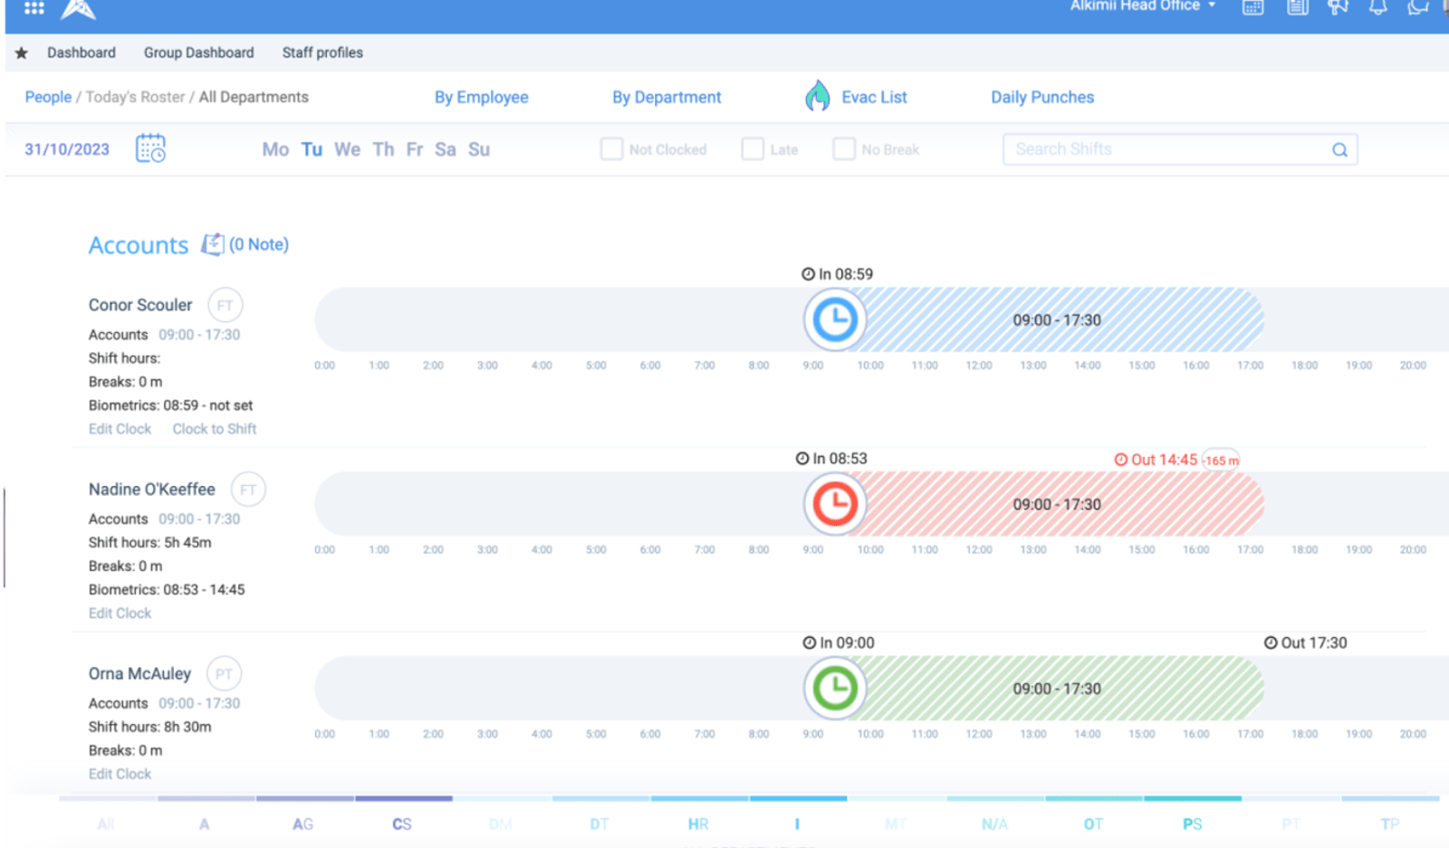The width and height of the screenshot is (1449, 848).
Task: Toggle the Late filter checkbox
Action: pos(753,148)
